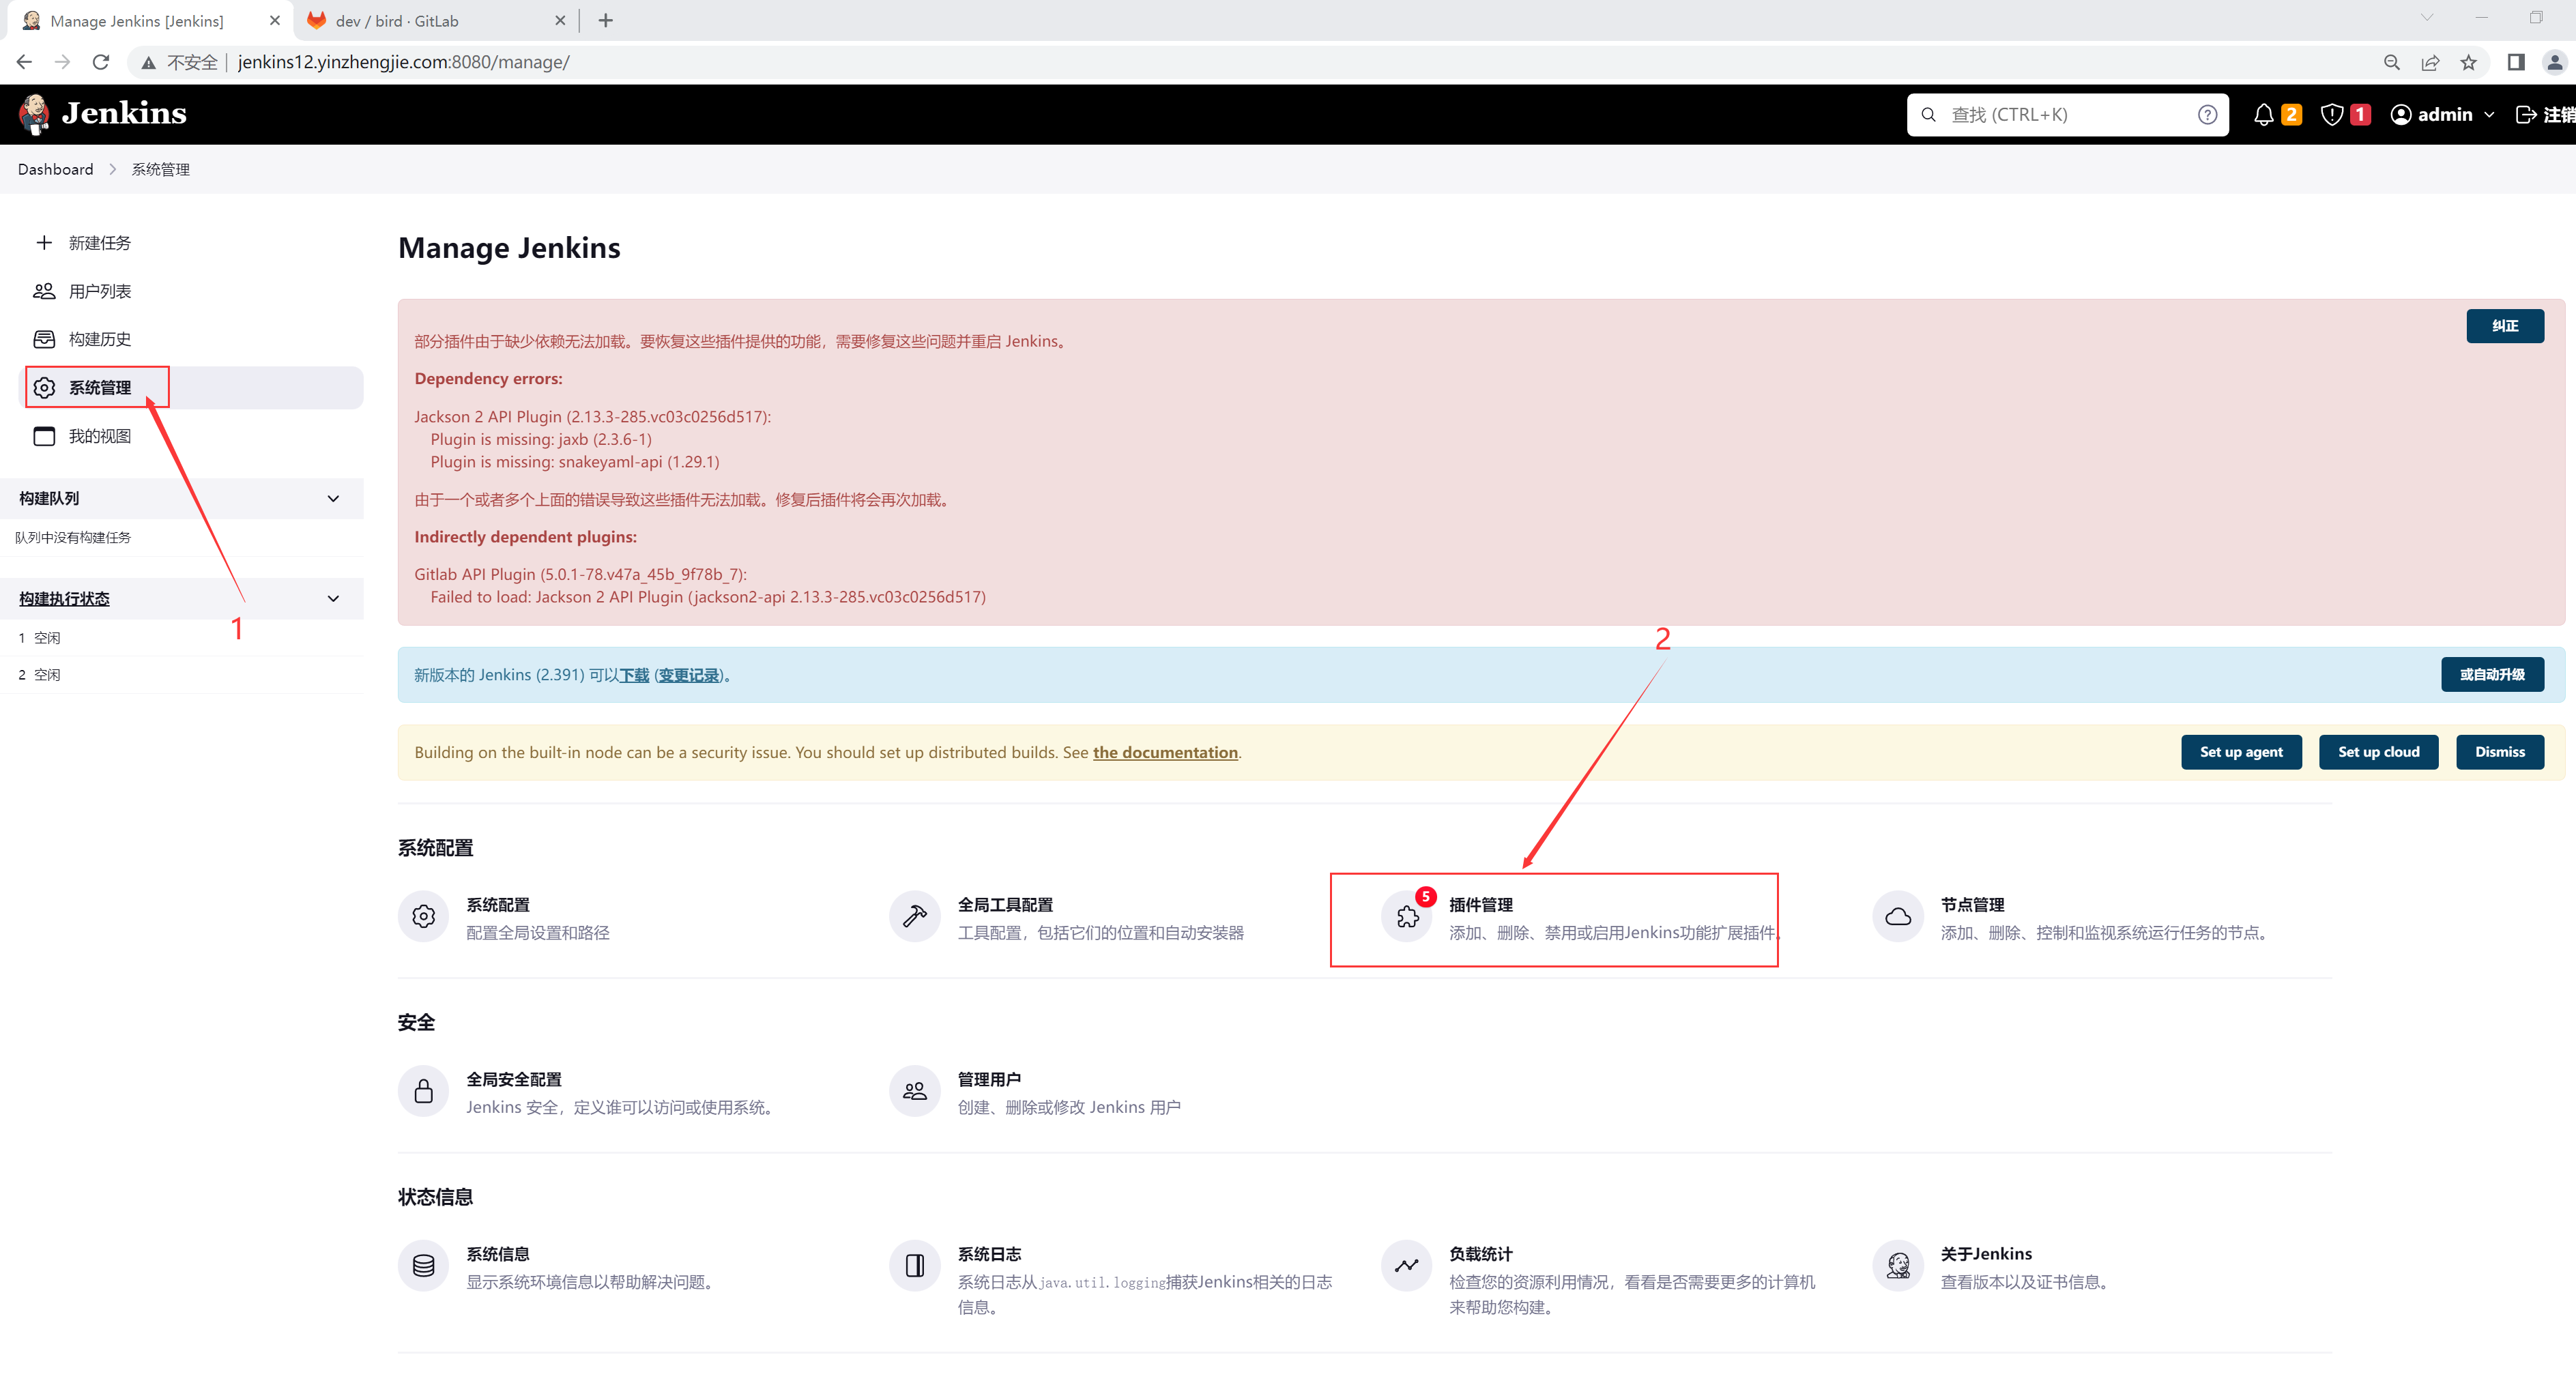Collapse the 构建队列 panel chevron
This screenshot has height=1383, width=2576.
333,499
